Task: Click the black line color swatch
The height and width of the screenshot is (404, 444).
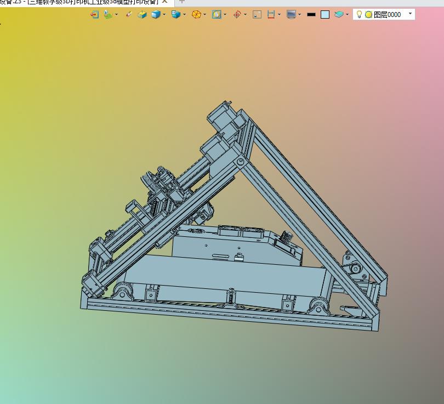Action: tap(311, 15)
